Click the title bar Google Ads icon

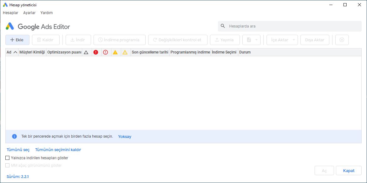tap(5, 5)
